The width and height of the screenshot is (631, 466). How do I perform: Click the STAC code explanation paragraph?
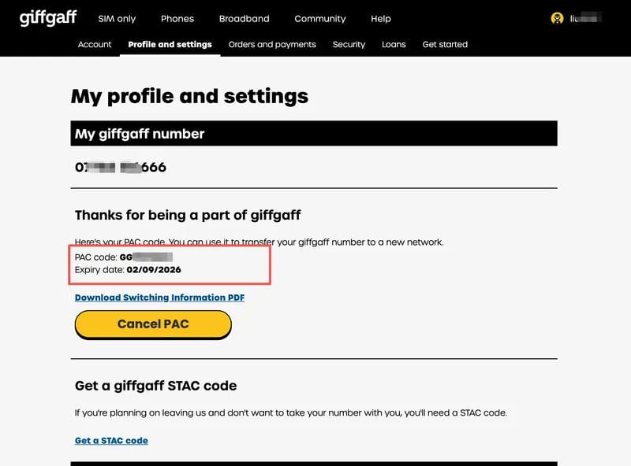291,413
